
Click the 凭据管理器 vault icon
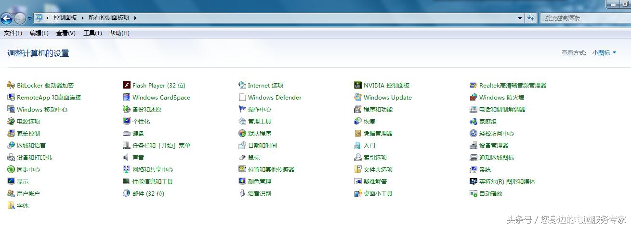[x=358, y=133]
